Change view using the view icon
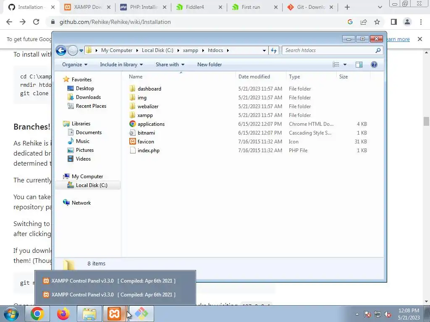This screenshot has height=322, width=430. (336, 65)
